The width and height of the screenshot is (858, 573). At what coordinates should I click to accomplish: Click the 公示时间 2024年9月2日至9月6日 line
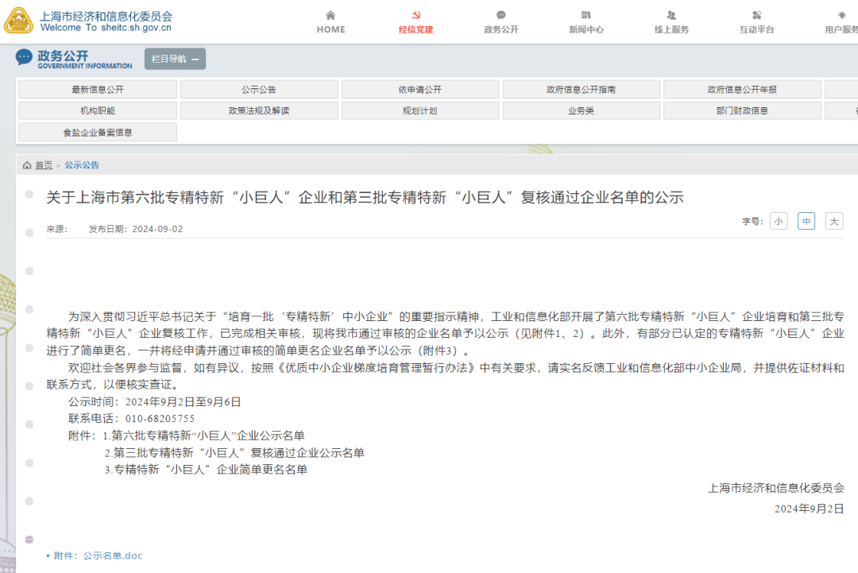click(x=154, y=401)
